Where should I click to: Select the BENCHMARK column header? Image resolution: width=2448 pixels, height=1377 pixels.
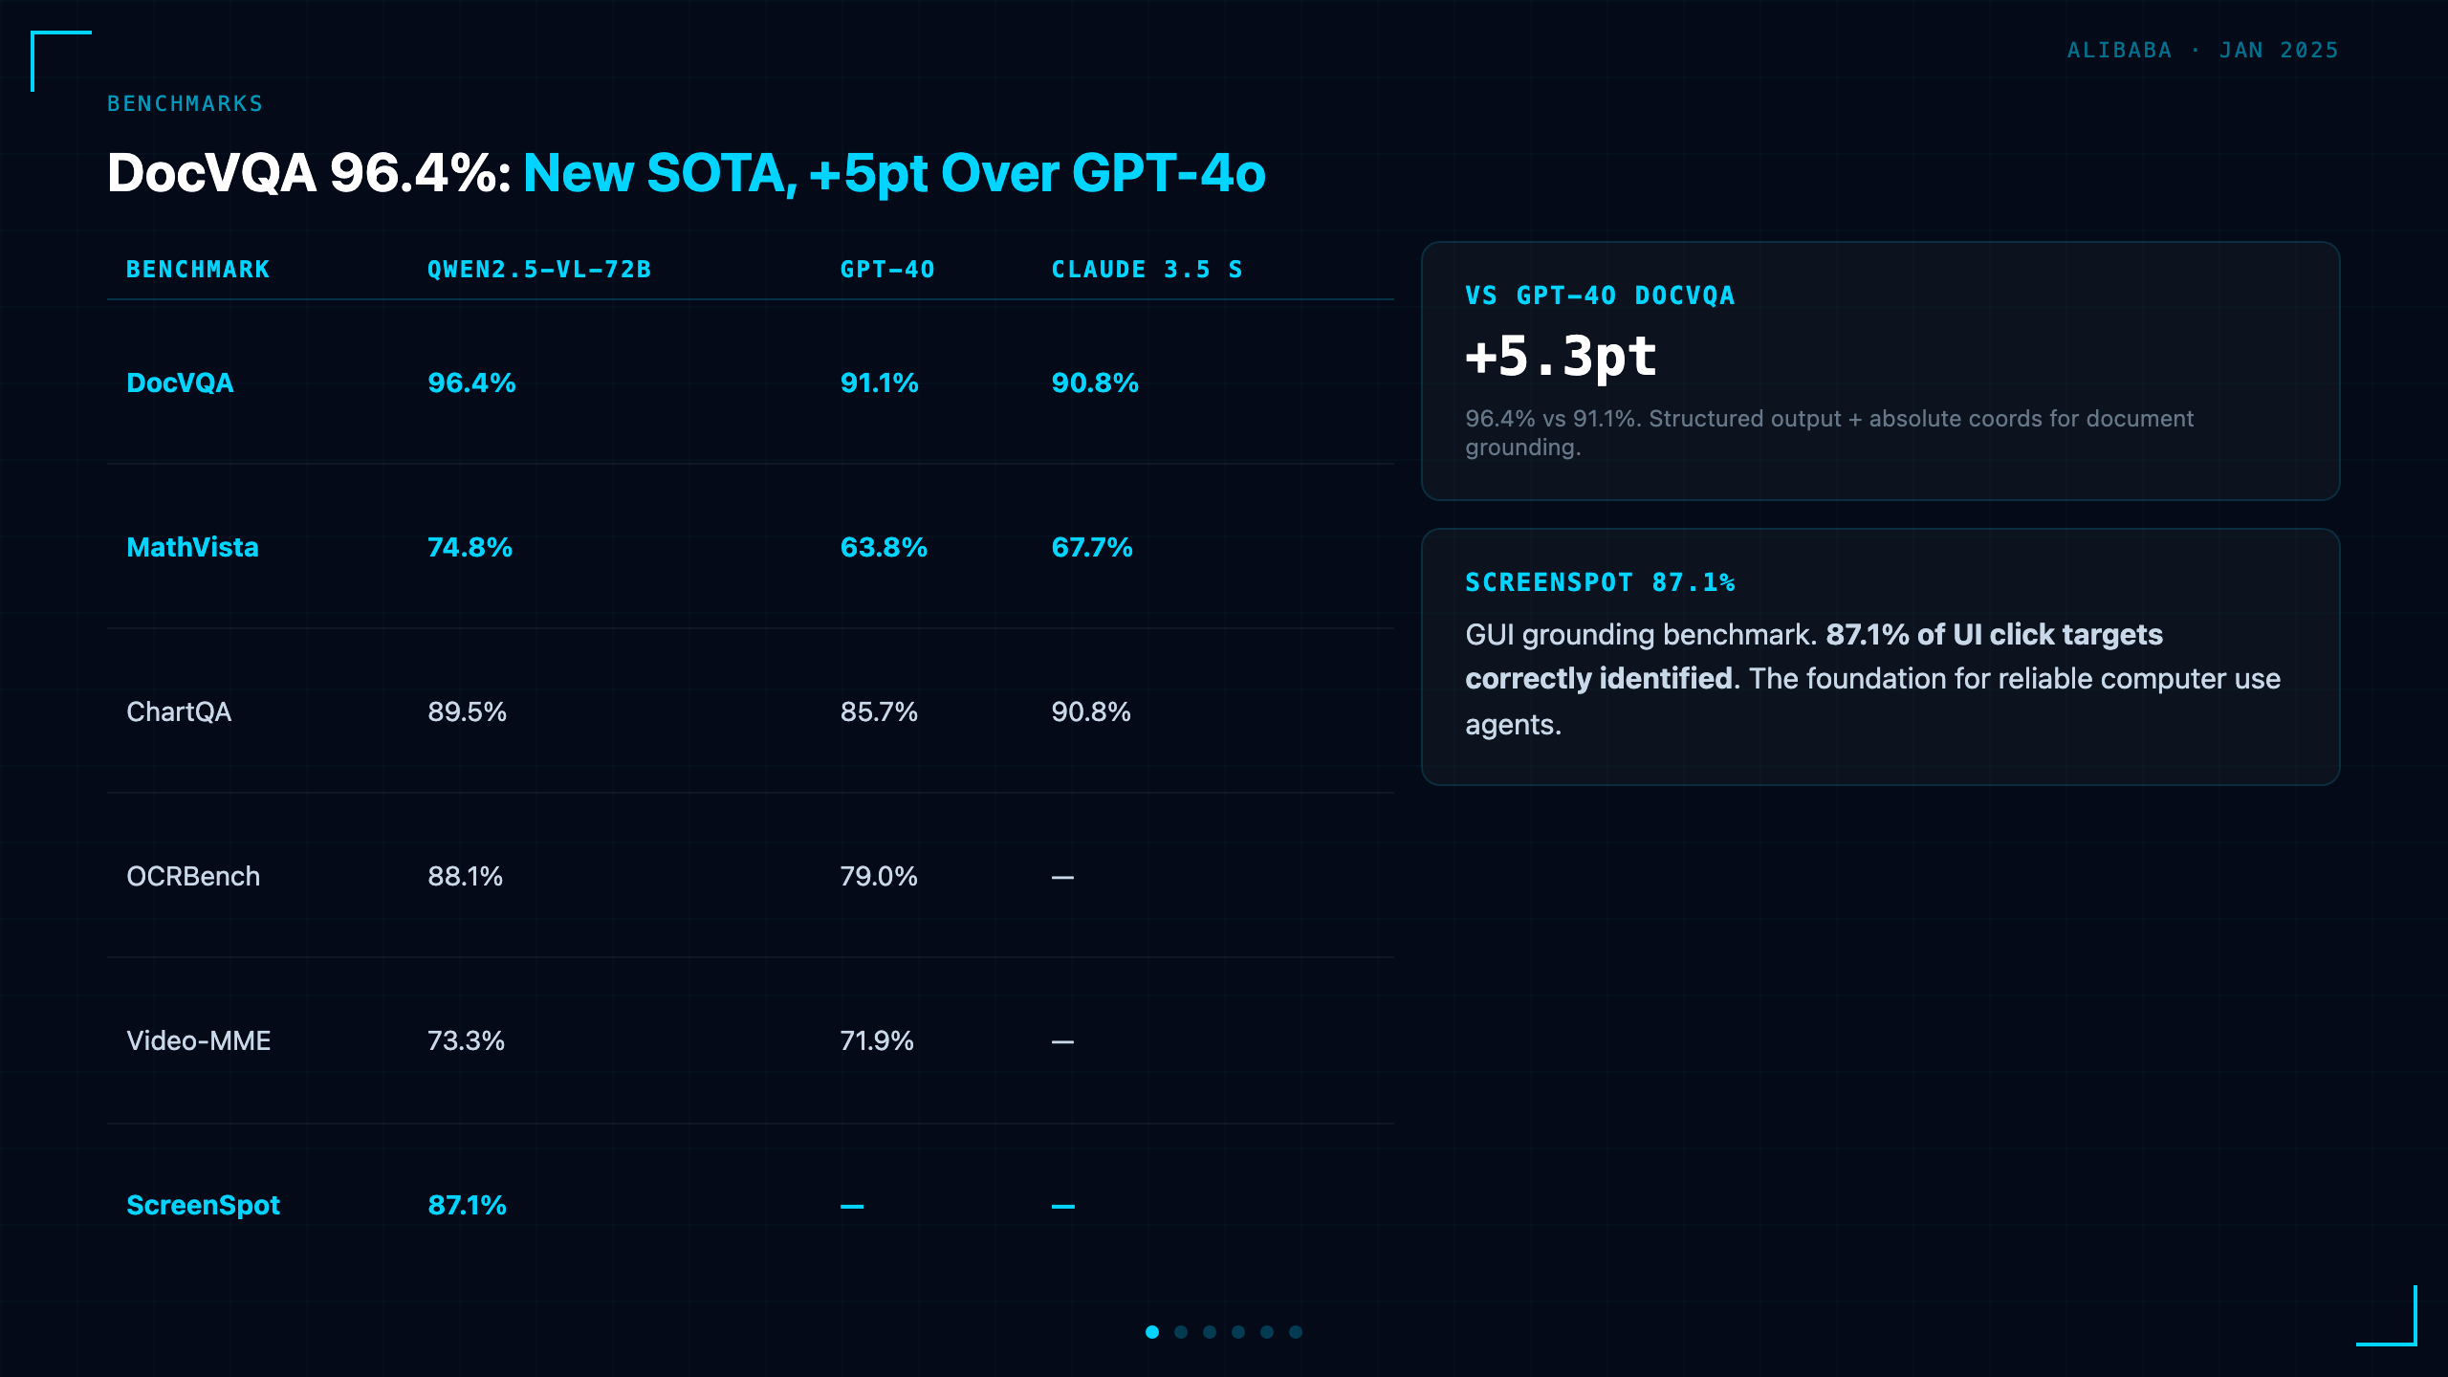click(x=198, y=270)
